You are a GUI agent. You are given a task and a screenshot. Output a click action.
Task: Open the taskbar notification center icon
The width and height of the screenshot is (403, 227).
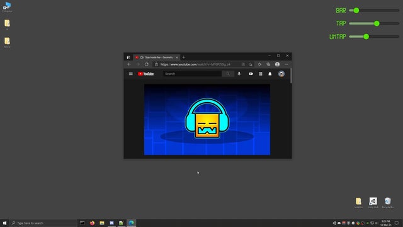397,223
